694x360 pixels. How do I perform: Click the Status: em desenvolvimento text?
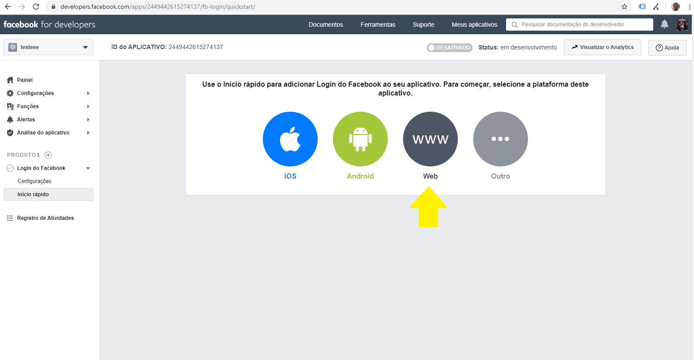pyautogui.click(x=518, y=47)
